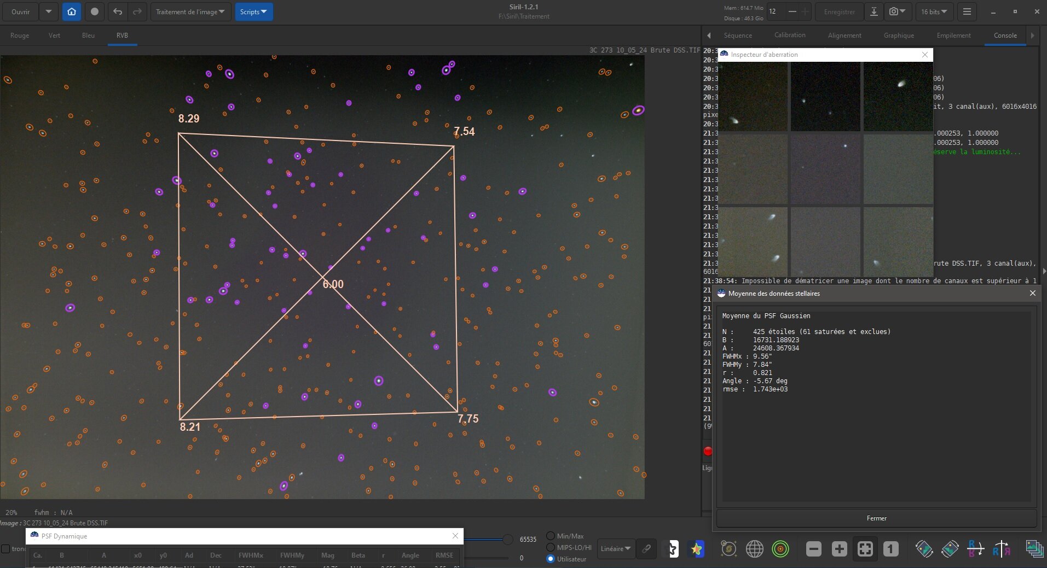The image size is (1047, 568).
Task: Select the MIPS-LO/HI radio option
Action: [551, 547]
